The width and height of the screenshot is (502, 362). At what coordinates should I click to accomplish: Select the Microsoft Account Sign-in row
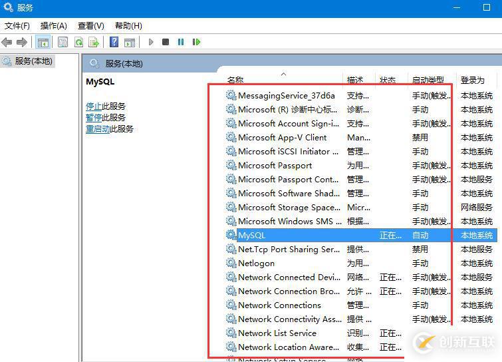point(361,123)
